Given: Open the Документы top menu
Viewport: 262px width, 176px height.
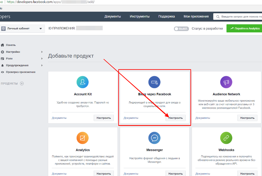Looking at the screenshot, I should (113, 16).
